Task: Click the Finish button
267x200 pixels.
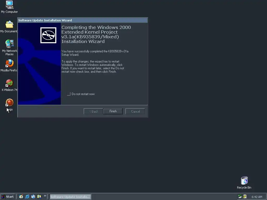Action: click(113, 111)
